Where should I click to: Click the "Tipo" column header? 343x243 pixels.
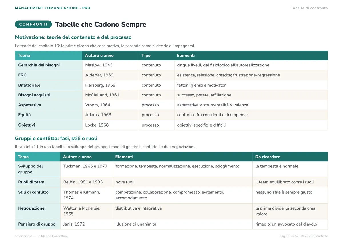156,56
